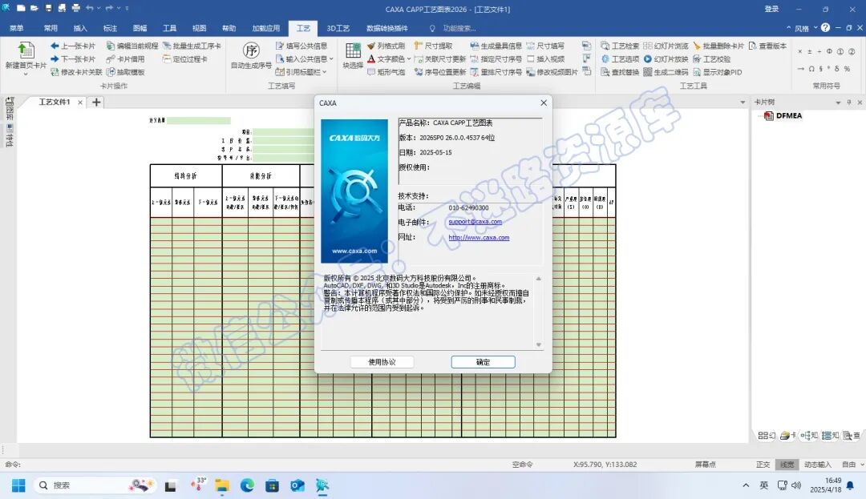
Task: Collapse the ribbon with up arrow
Action: tap(788, 28)
